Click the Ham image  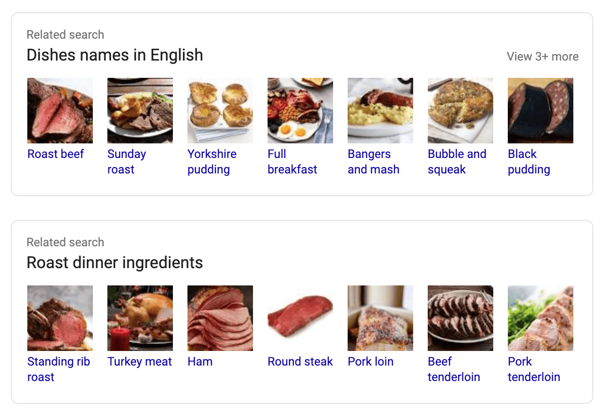point(220,318)
